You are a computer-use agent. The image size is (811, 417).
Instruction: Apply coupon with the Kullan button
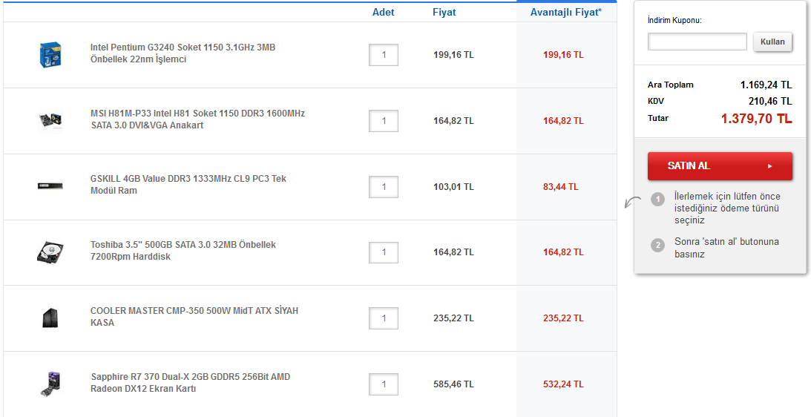pos(772,42)
